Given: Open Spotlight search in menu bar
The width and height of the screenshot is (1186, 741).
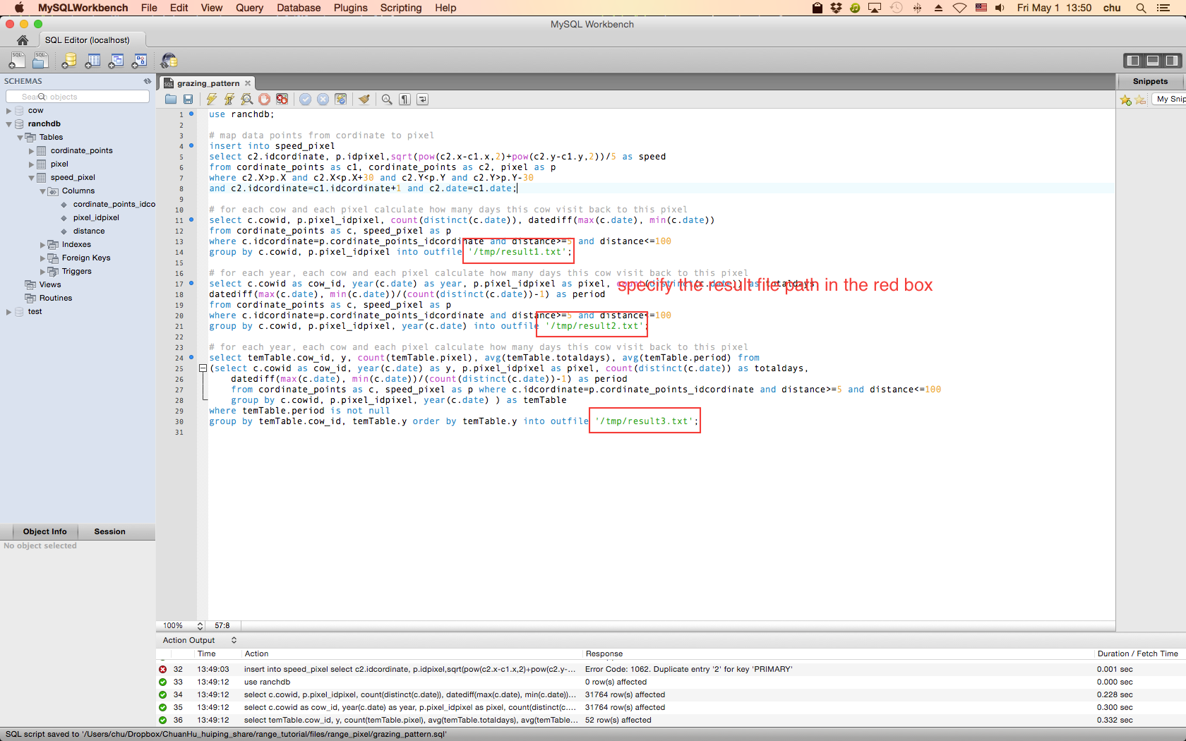Looking at the screenshot, I should pyautogui.click(x=1141, y=8).
